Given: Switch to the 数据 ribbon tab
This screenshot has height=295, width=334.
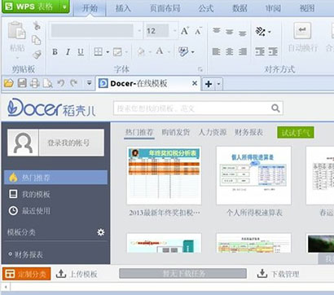Looking at the screenshot, I should pyautogui.click(x=240, y=8).
